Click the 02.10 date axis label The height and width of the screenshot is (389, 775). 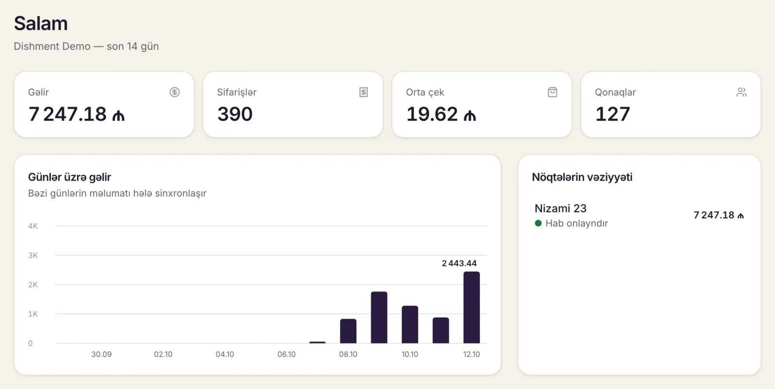click(163, 355)
